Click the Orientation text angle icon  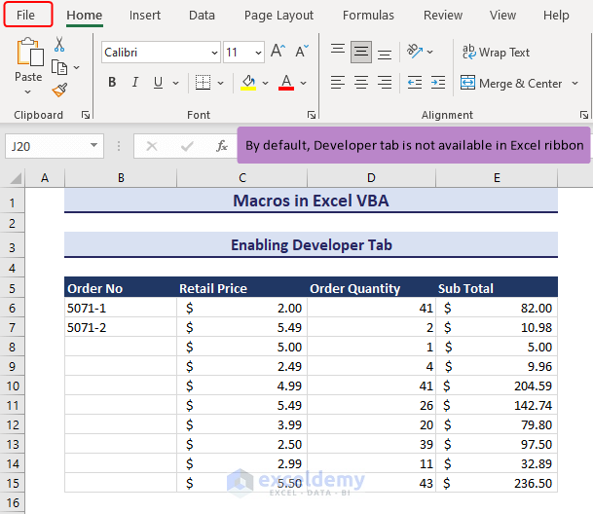point(415,52)
